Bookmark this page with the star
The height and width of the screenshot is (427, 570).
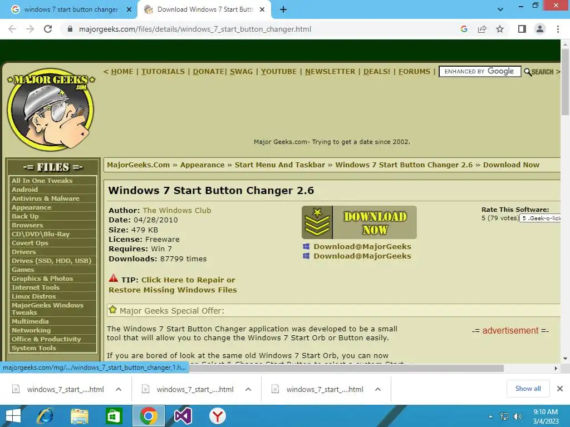(x=500, y=29)
